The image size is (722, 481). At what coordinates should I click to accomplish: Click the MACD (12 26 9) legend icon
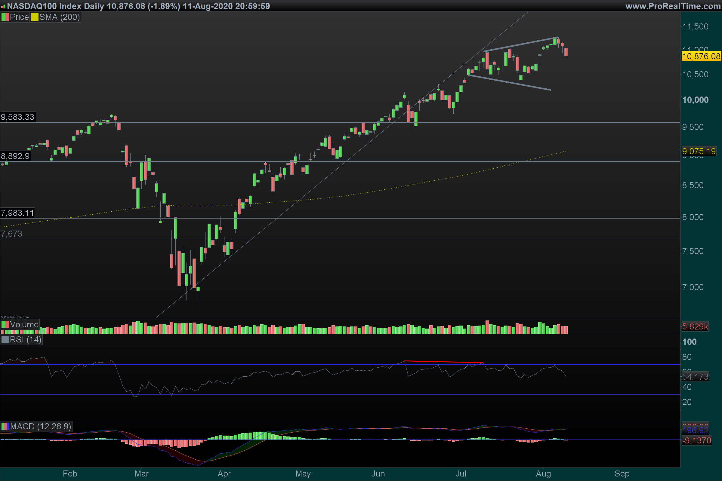[5, 426]
